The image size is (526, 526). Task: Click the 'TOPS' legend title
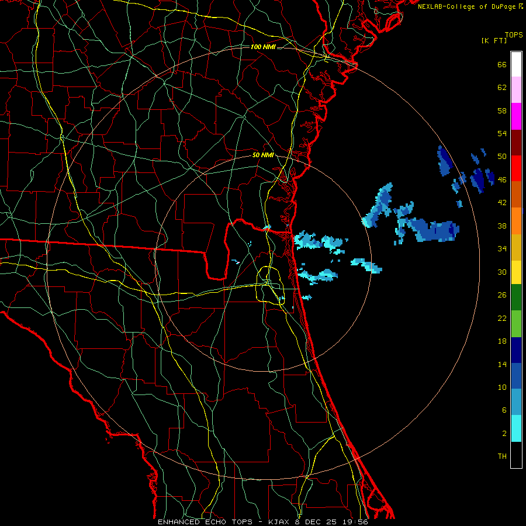514,34
